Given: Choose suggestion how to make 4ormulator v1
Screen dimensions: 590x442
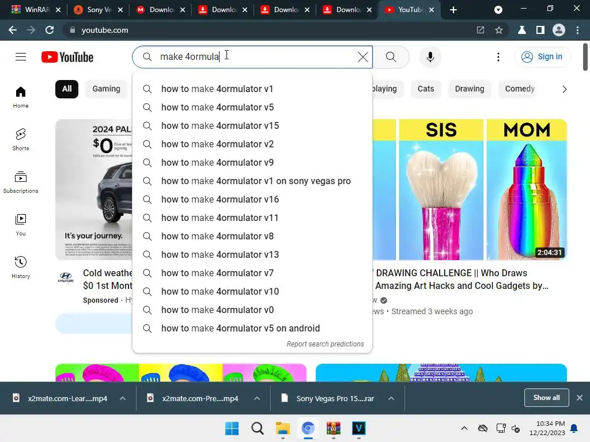Looking at the screenshot, I should click(252, 89).
